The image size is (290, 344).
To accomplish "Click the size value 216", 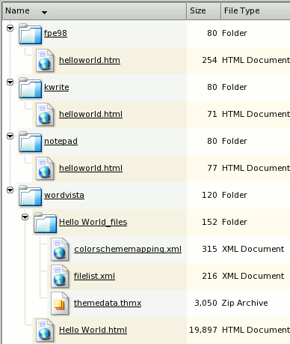I will point(209,276).
